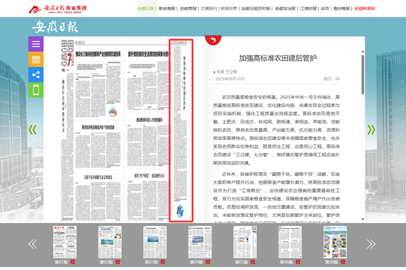
Task: Click the red back arrow icon
Action: pyautogui.click(x=213, y=40)
